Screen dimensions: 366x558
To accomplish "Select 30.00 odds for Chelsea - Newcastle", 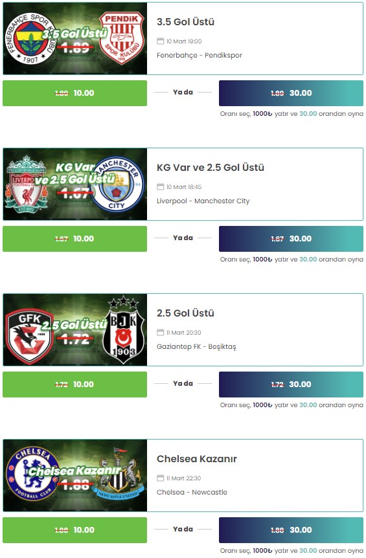I will (x=291, y=530).
